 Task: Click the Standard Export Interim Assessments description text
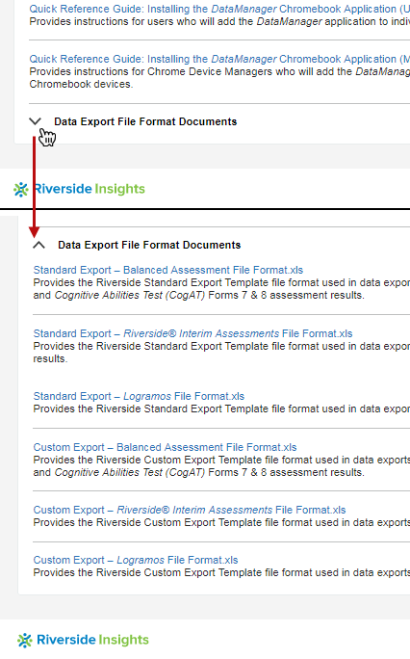(221, 353)
